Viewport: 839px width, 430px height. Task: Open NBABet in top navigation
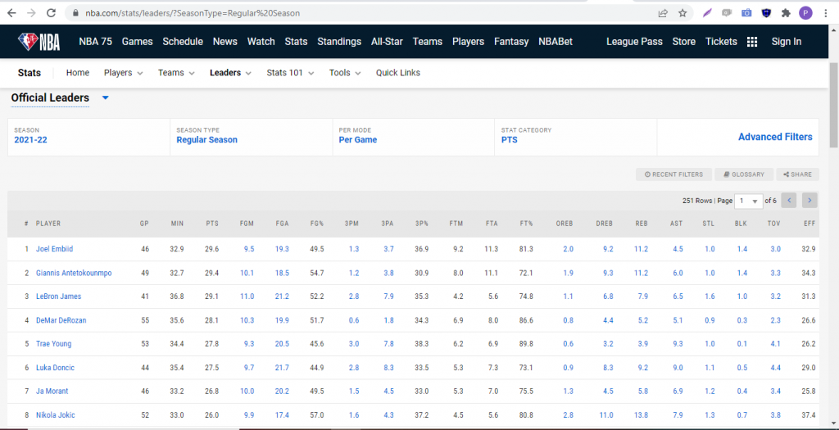coord(556,42)
